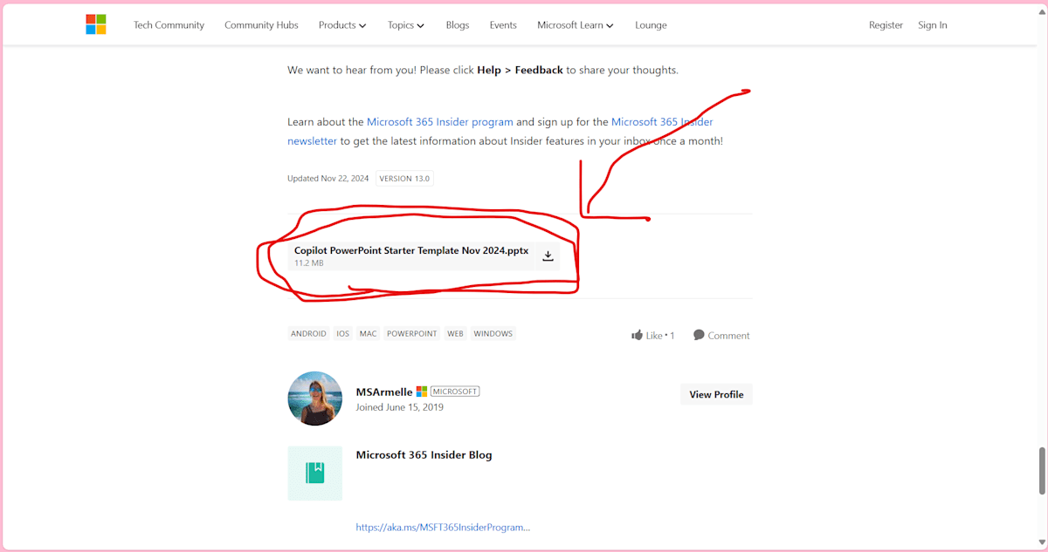The height and width of the screenshot is (552, 1048).
Task: Open the aka.ms/MSFT365InsiderProgram link
Action: [x=443, y=527]
